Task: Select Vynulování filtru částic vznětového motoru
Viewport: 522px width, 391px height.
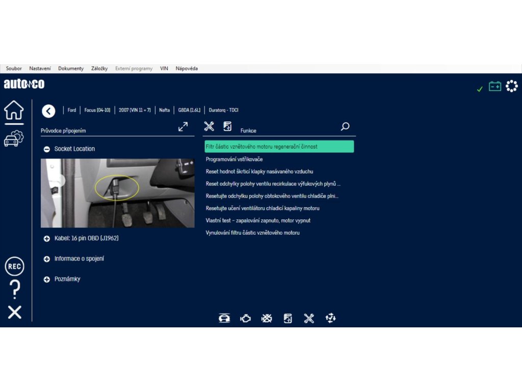Action: [x=252, y=233]
